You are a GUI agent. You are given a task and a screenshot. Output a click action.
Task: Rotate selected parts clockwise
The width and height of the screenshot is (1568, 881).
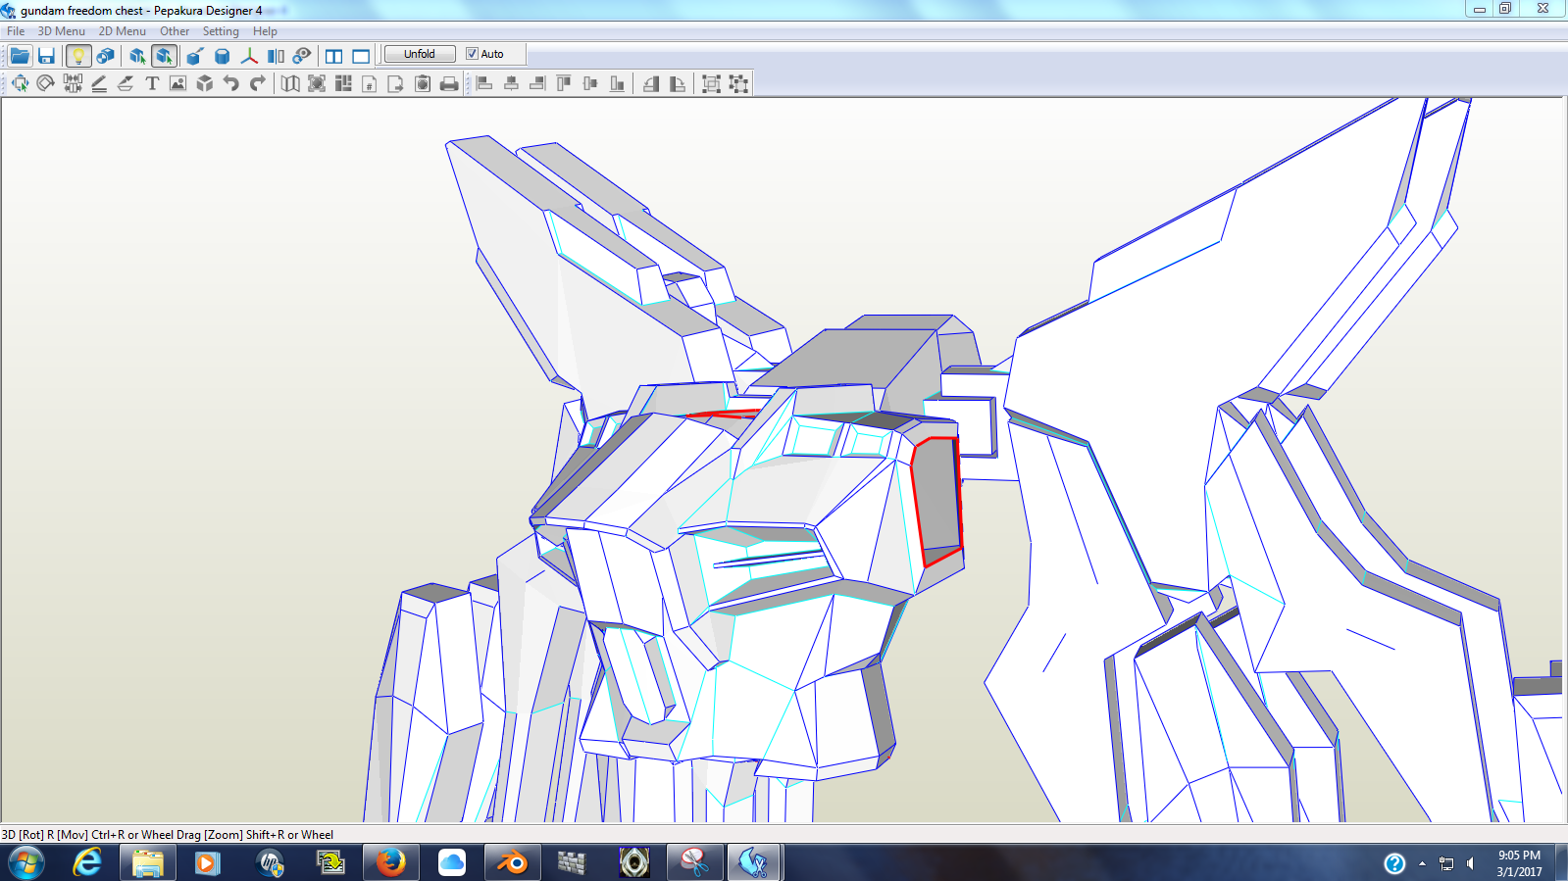(678, 83)
